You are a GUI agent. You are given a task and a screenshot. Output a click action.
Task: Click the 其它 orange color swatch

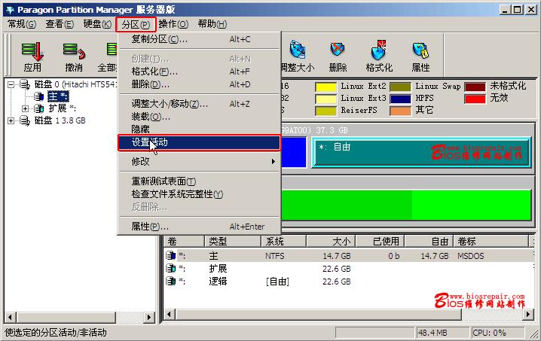click(x=400, y=111)
